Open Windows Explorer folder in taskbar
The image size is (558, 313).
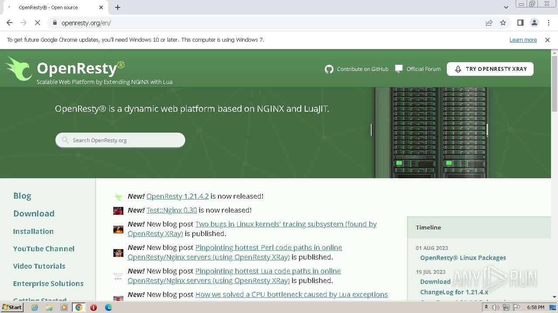(49, 307)
